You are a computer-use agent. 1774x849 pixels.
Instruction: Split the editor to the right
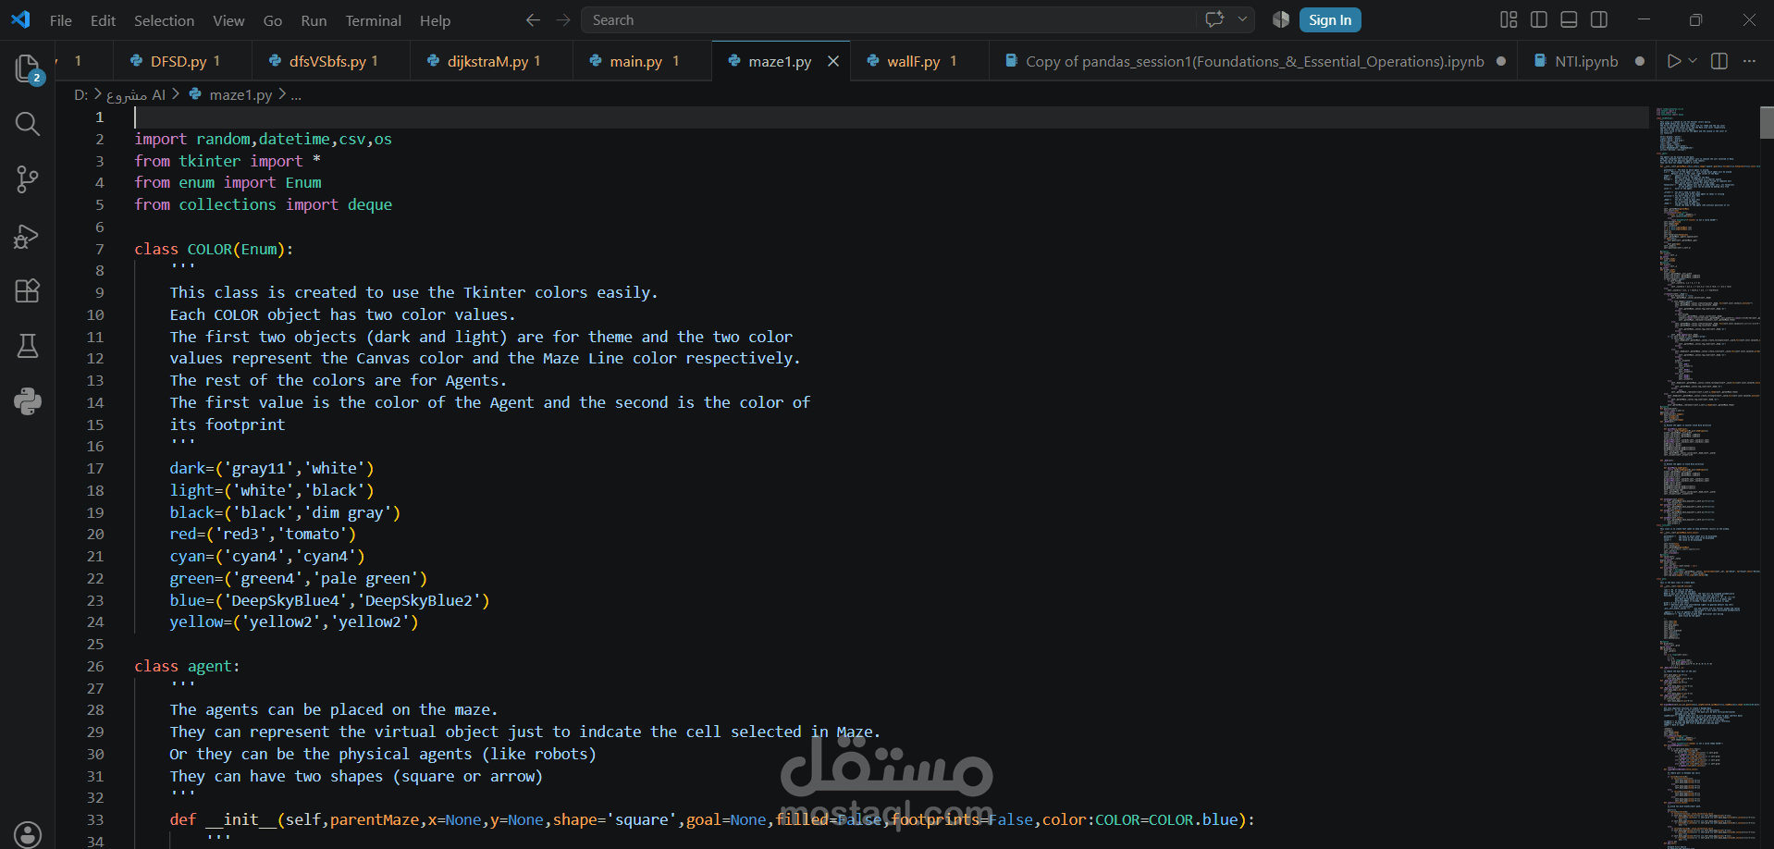click(x=1719, y=61)
